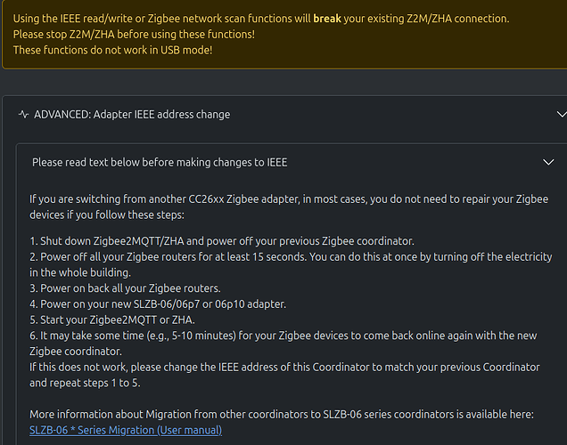Click step 5 'Start your Zigbee2MQTT or ZHA'

(112, 320)
